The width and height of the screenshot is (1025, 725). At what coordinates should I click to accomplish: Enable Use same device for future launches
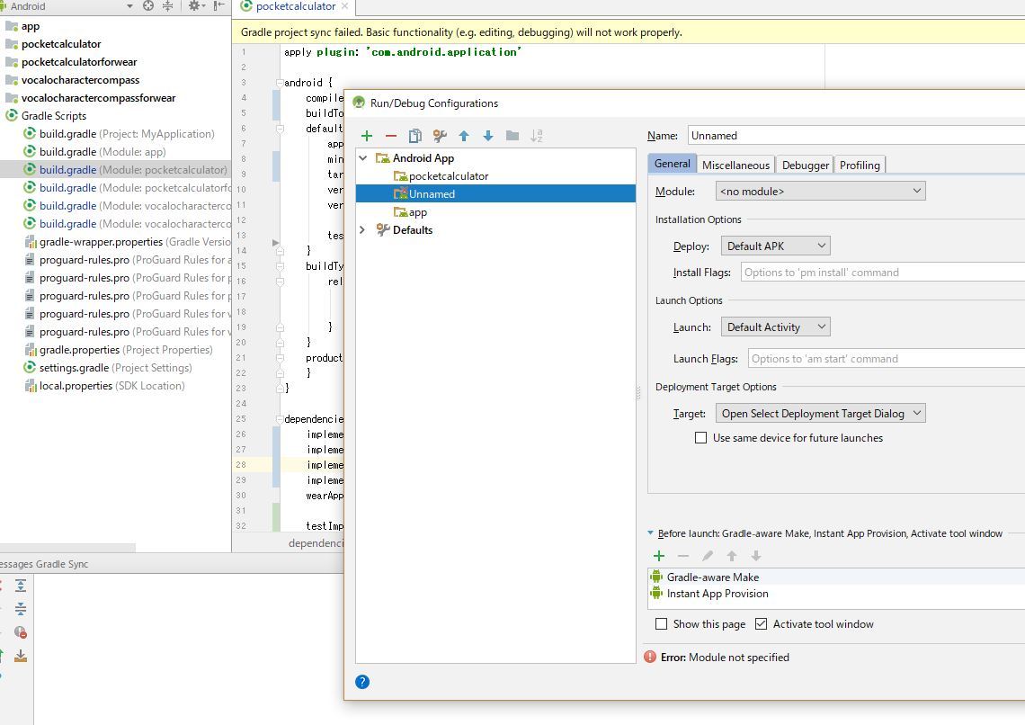pos(701,438)
